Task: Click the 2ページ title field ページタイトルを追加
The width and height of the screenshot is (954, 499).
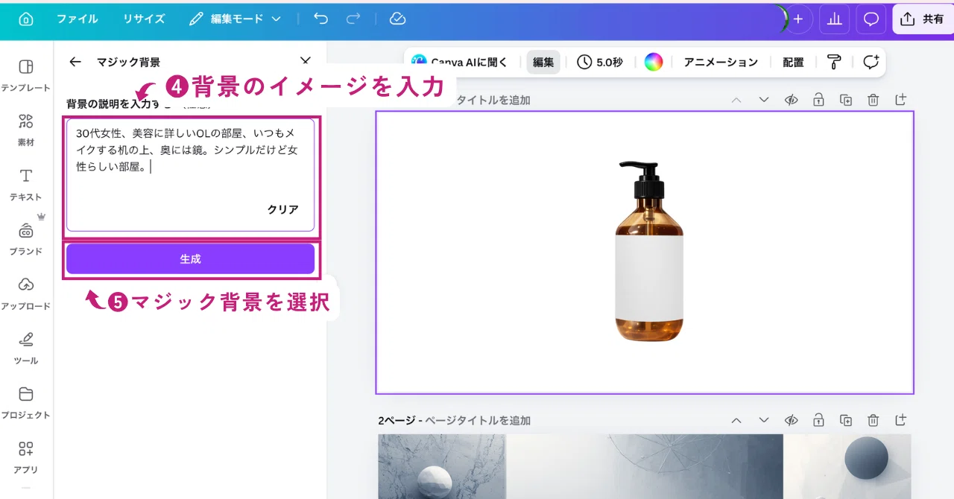Action: pos(478,421)
